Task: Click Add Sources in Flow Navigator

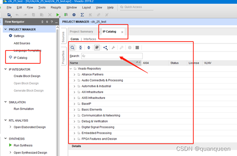Action: (22, 43)
